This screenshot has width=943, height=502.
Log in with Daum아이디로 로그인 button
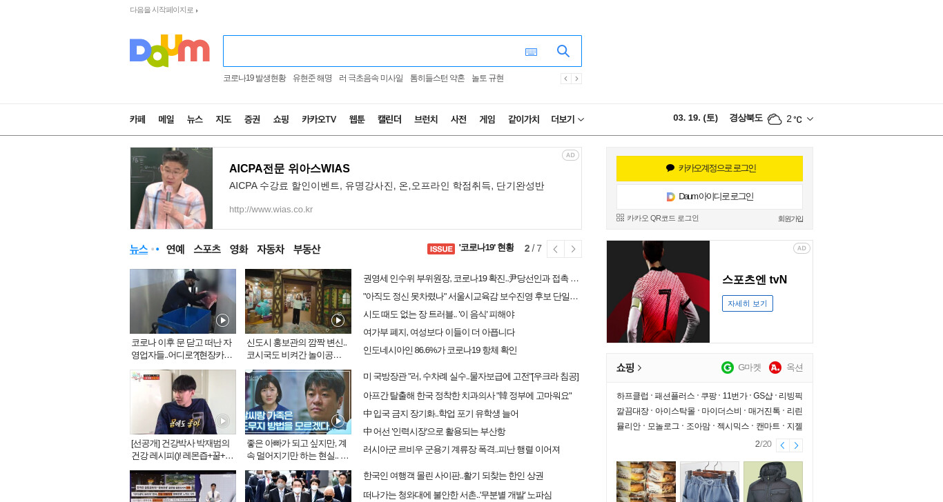pyautogui.click(x=710, y=197)
